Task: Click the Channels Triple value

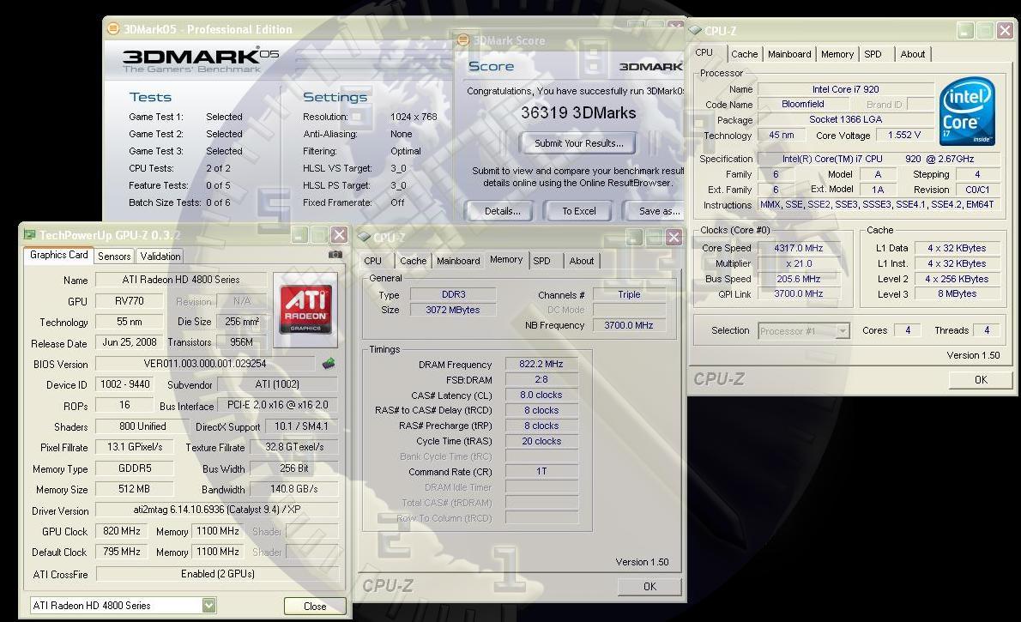Action: pyautogui.click(x=629, y=294)
